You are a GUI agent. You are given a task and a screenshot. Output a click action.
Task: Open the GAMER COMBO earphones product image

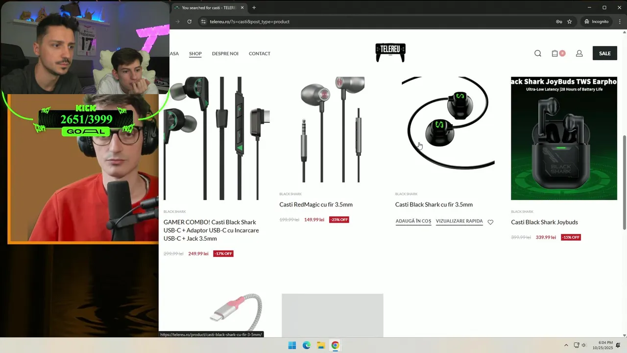point(217,138)
